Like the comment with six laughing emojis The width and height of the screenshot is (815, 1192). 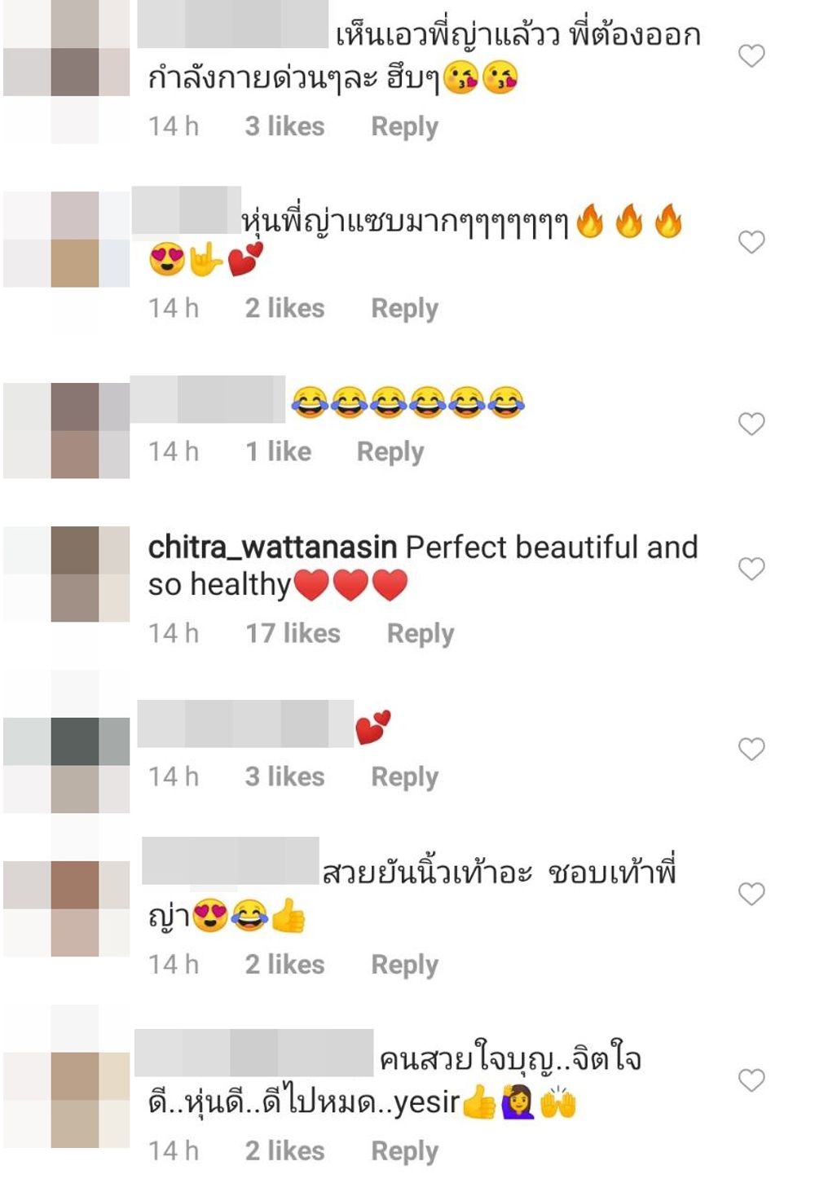point(751,424)
